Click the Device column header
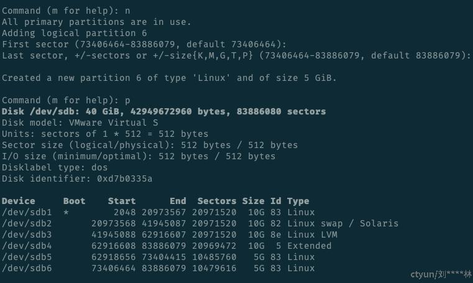Screen dimensions: 473x283 [19, 201]
